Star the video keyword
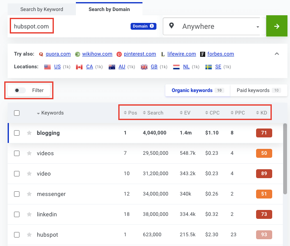Screen dimensions: 290x246 [29, 173]
